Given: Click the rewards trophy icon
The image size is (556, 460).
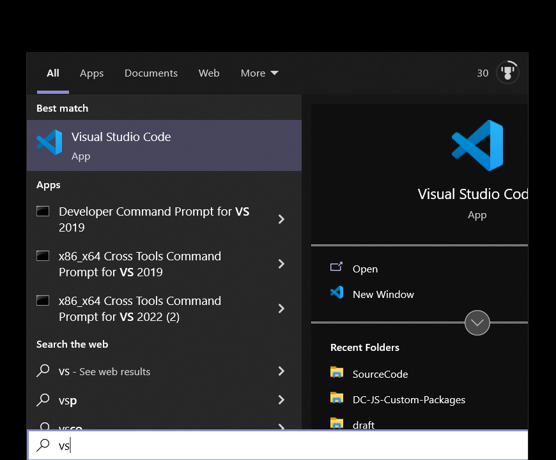Looking at the screenshot, I should pos(508,73).
